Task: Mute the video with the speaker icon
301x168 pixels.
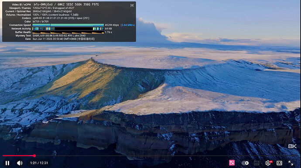Action: pyautogui.click(x=20, y=163)
